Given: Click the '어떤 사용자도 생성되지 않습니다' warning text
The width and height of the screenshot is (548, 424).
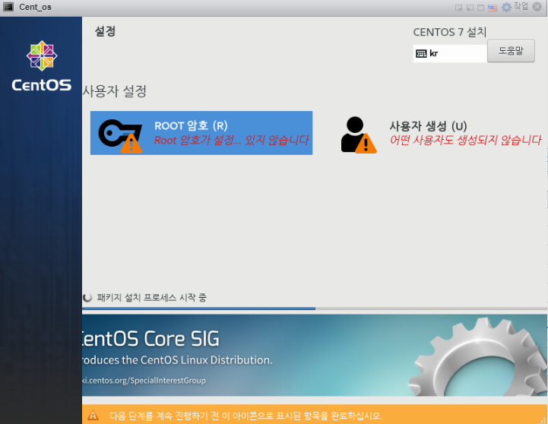Looking at the screenshot, I should 465,140.
